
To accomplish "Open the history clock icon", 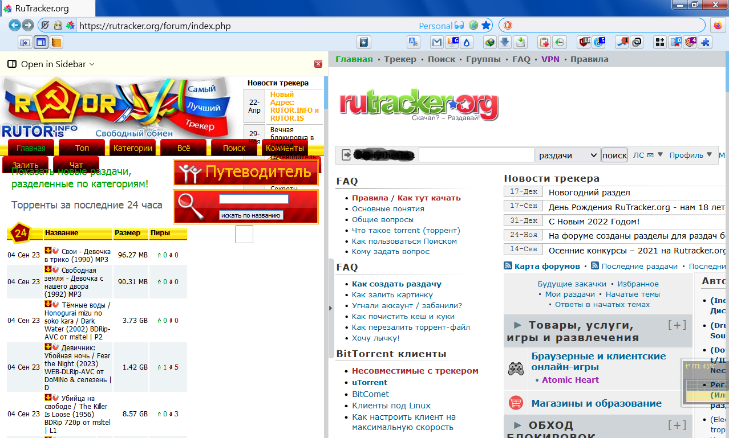I will coord(560,42).
